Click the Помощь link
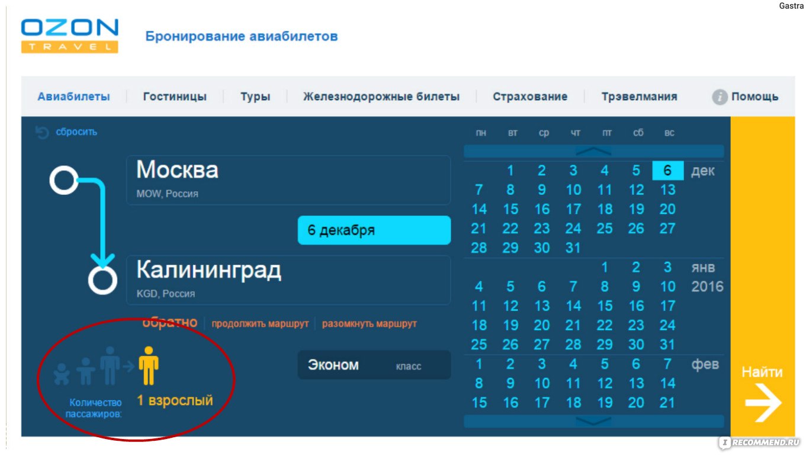 (x=754, y=97)
